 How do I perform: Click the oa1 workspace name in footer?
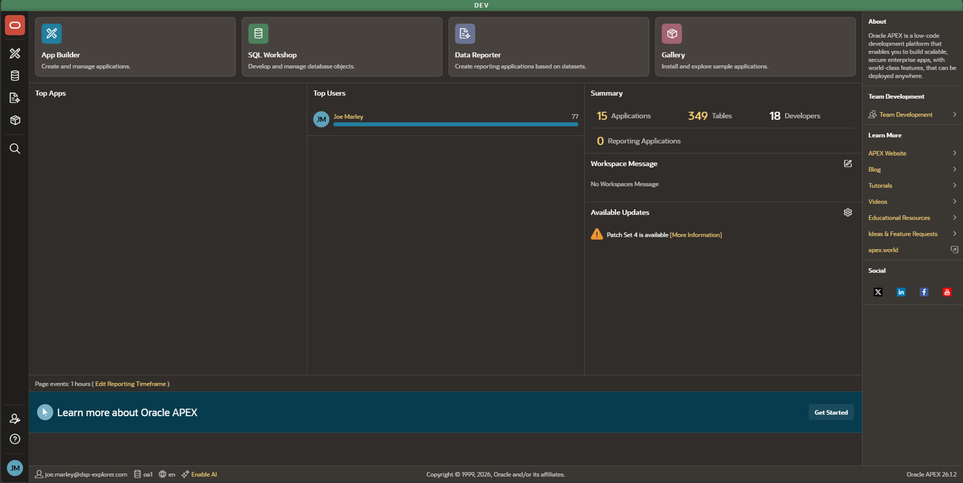148,475
